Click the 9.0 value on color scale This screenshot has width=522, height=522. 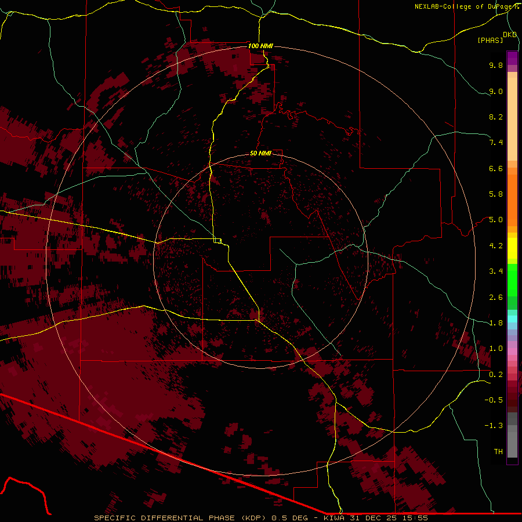coord(496,91)
